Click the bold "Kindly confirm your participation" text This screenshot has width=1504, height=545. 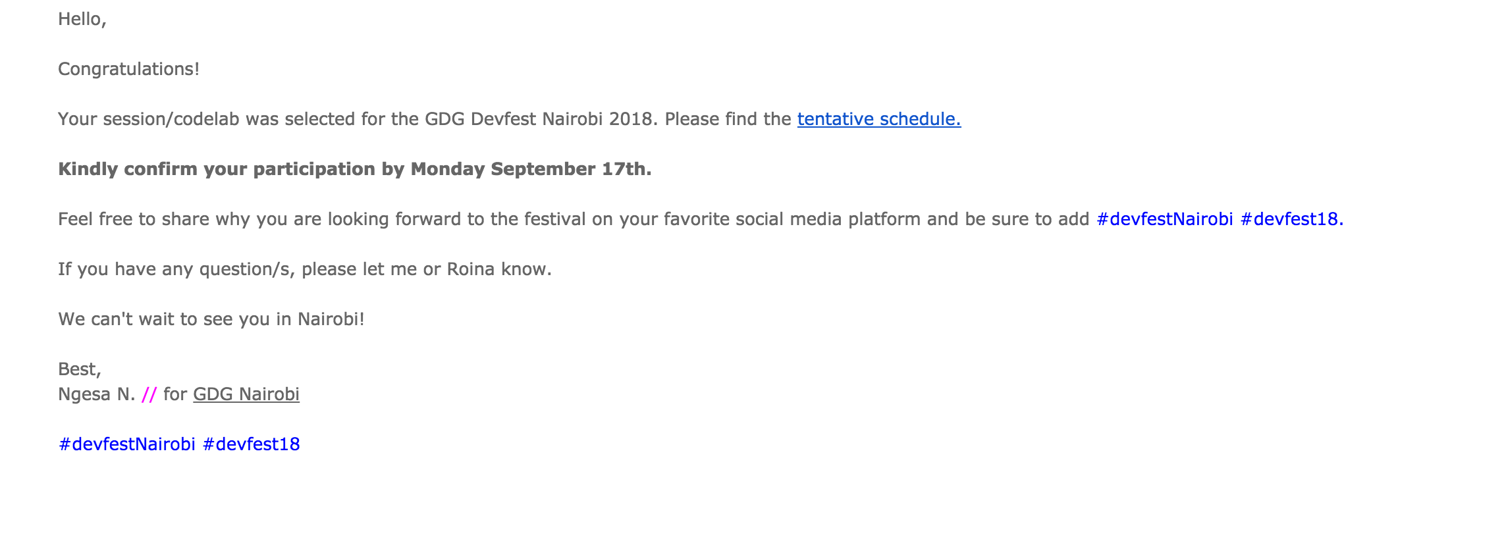coord(217,169)
